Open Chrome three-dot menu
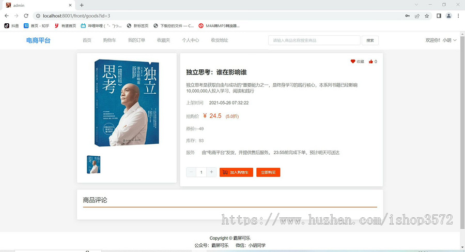 coord(458,16)
